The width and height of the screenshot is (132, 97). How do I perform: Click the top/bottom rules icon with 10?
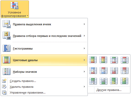[7, 36]
